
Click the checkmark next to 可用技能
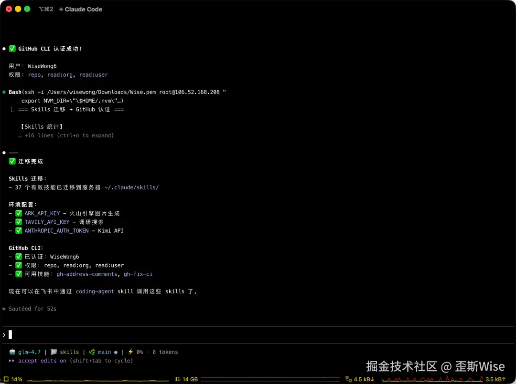coord(19,274)
